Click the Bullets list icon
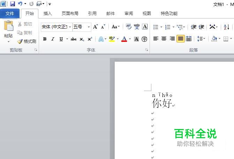The image size is (234, 159). 156,27
